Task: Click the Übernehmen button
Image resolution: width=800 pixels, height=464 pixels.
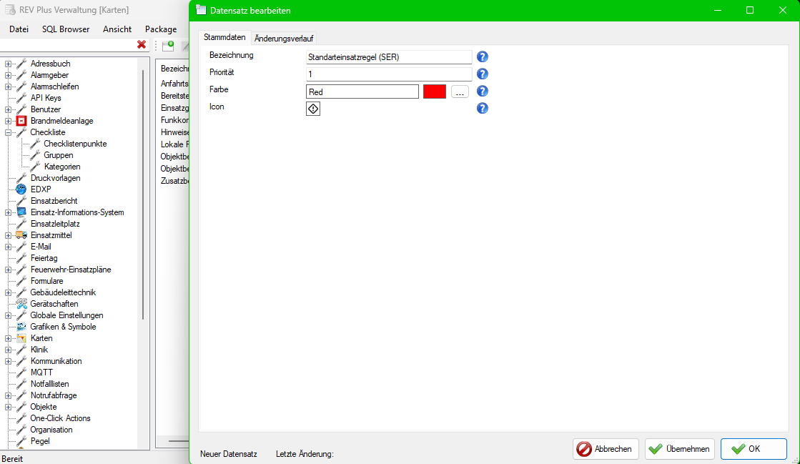Action: coord(678,449)
